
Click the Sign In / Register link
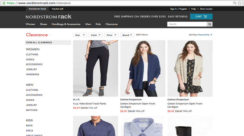point(179,9)
